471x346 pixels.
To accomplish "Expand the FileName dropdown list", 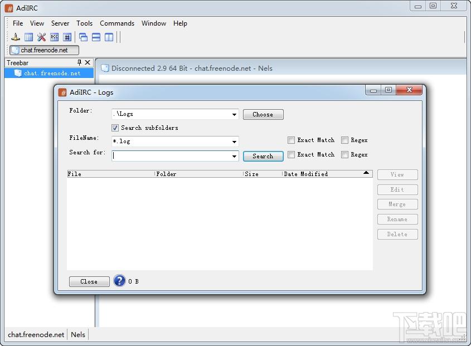I will [234, 142].
